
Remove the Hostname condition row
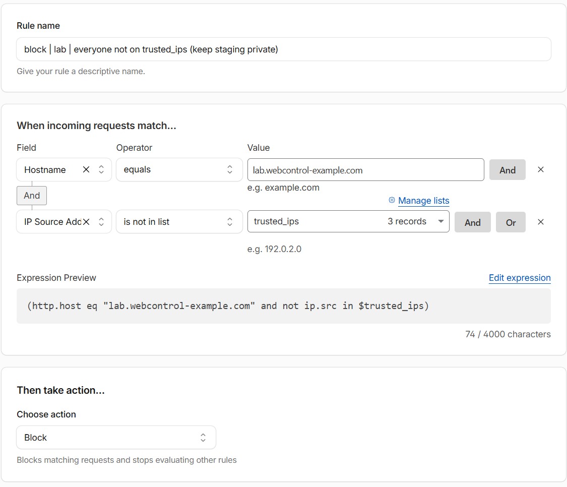[541, 170]
